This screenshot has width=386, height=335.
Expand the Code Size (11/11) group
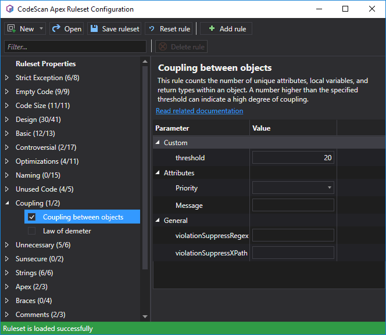coord(7,106)
